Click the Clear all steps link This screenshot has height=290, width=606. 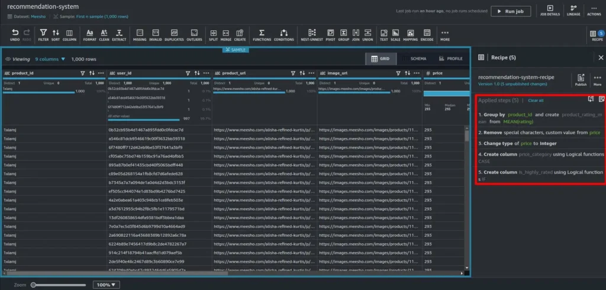(x=536, y=101)
